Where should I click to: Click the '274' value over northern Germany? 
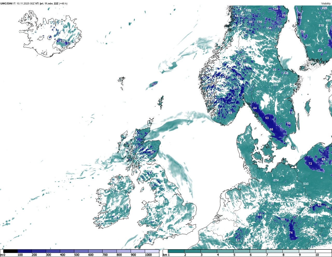coord(276,180)
